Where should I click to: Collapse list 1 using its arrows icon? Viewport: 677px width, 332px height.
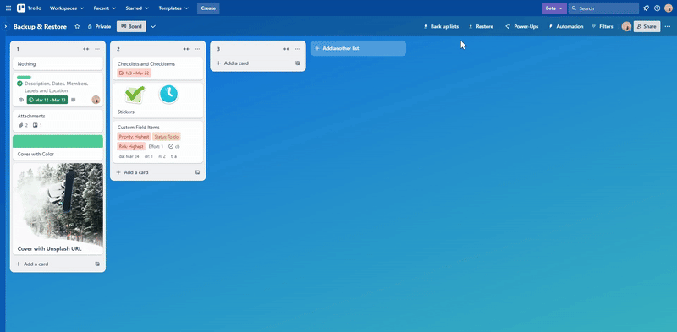tap(86, 49)
